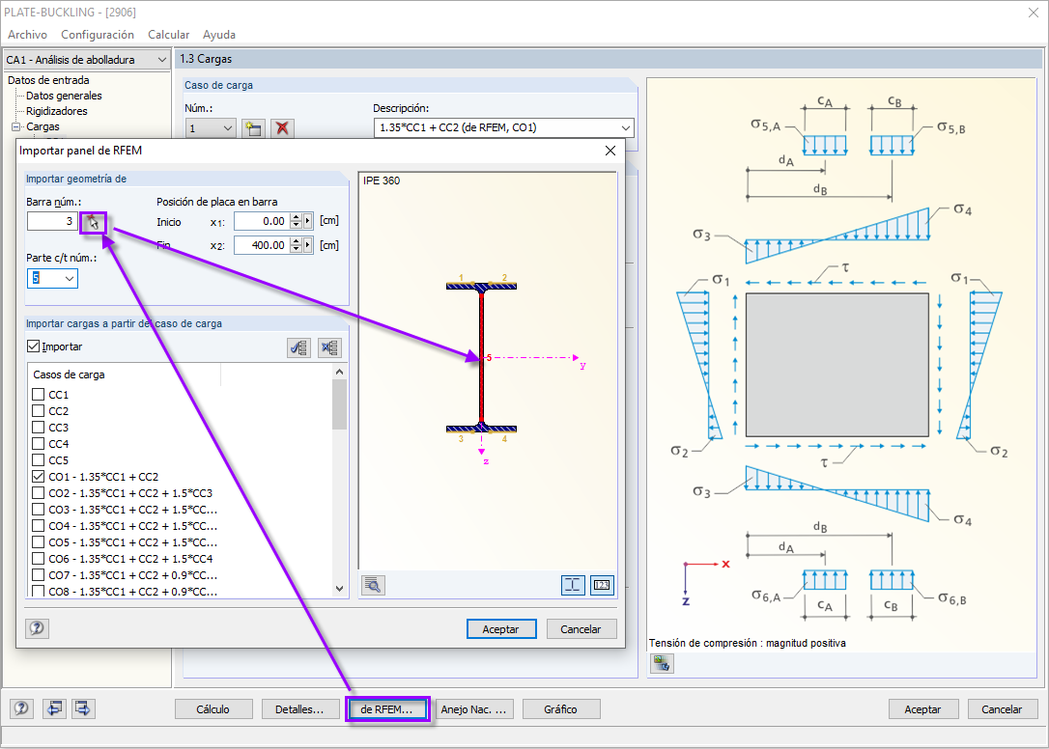
Task: Click the x2 Fin input field
Action: pos(263,245)
